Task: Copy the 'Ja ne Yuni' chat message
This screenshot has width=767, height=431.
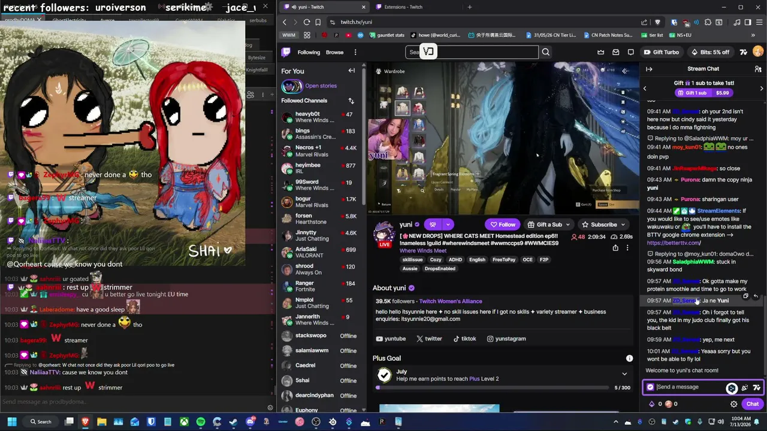Action: pos(746,296)
